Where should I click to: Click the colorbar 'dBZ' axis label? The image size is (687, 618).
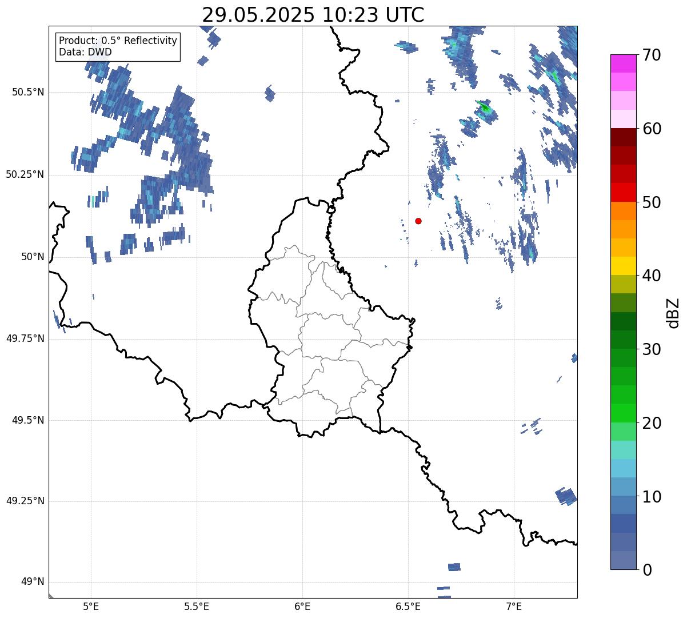673,312
